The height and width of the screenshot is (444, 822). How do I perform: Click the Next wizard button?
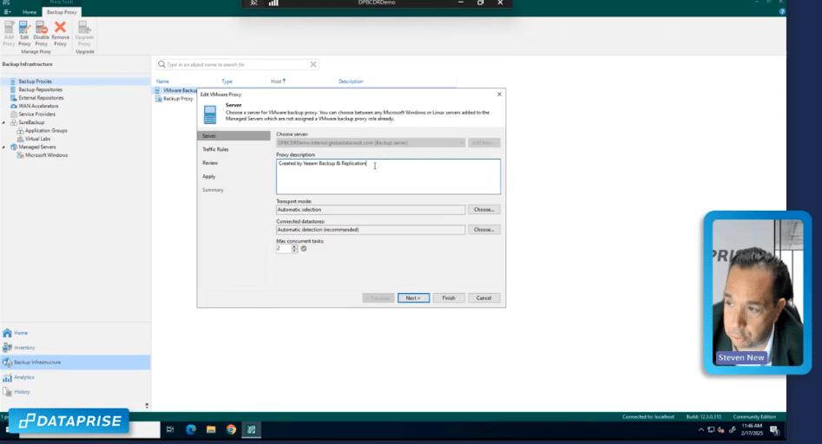[413, 298]
